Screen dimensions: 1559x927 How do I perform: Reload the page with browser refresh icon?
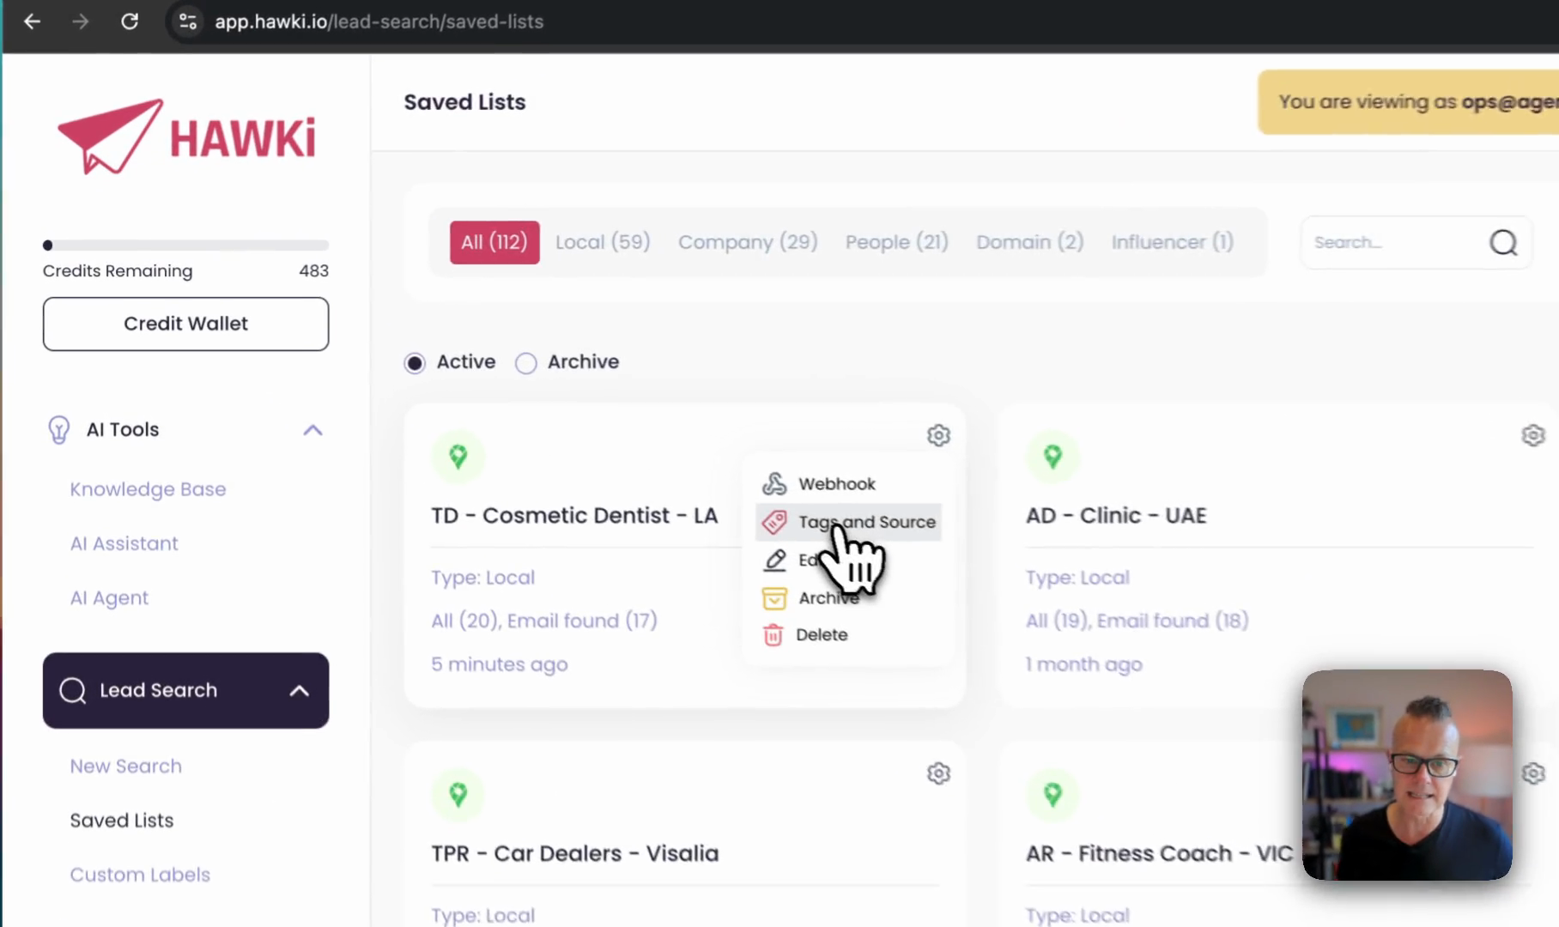130,21
